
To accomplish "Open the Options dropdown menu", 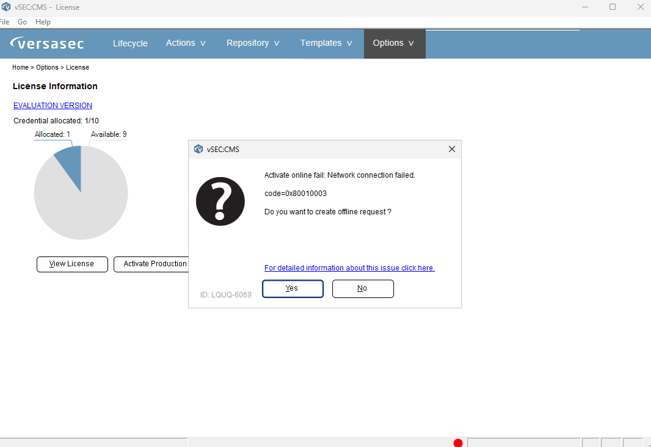I will click(x=393, y=43).
